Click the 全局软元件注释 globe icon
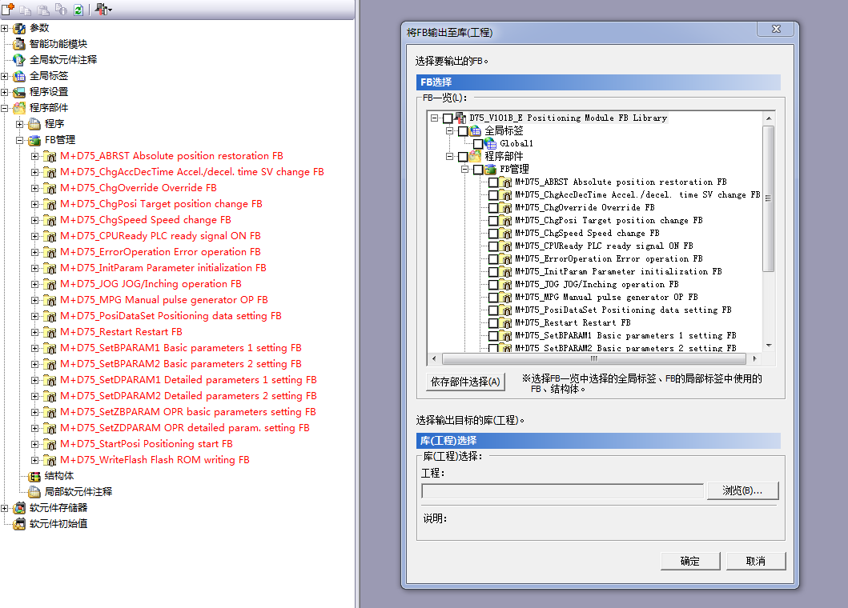Screen dimensions: 848x608 (x=19, y=60)
